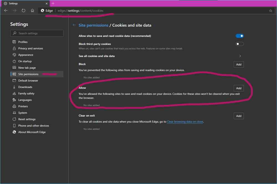Open Default browser section
This screenshot has width=277, height=184.
pyautogui.click(x=37, y=81)
